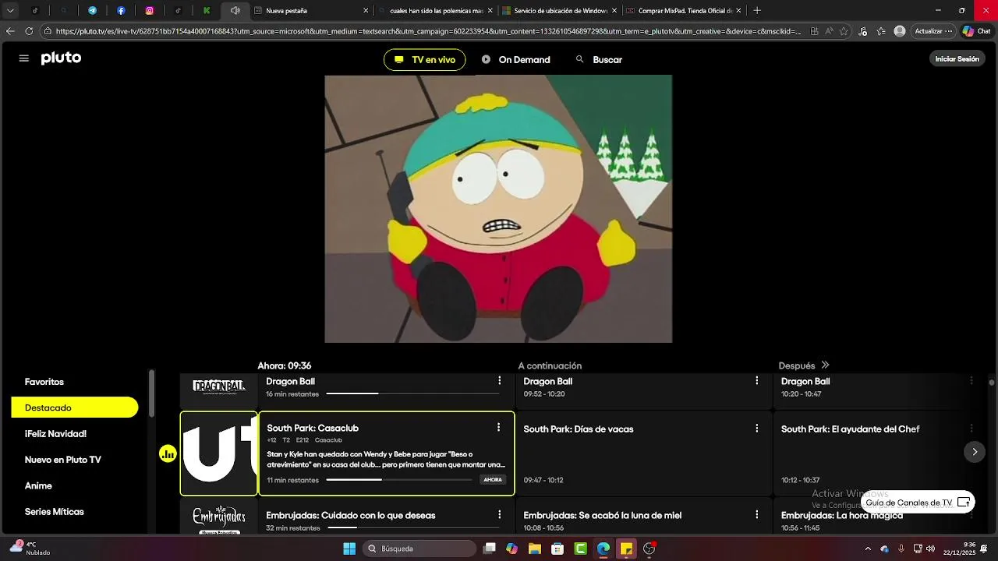Viewport: 998px width, 561px height.
Task: Open File Explorer from taskbar
Action: click(535, 549)
